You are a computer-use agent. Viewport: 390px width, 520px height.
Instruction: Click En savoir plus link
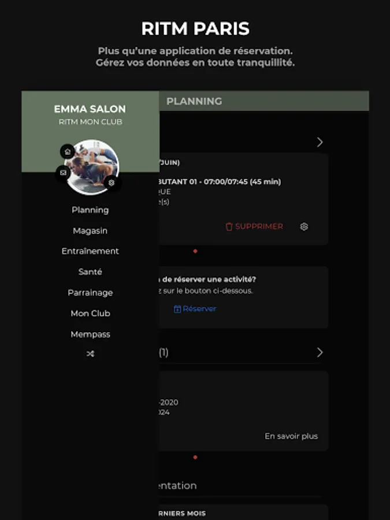click(x=291, y=436)
